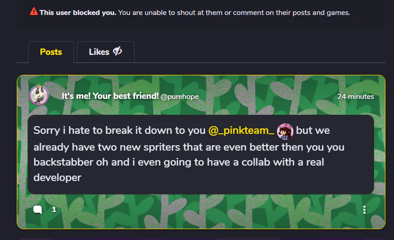Click the red warning triangle icon
The image size is (394, 240).
point(34,11)
